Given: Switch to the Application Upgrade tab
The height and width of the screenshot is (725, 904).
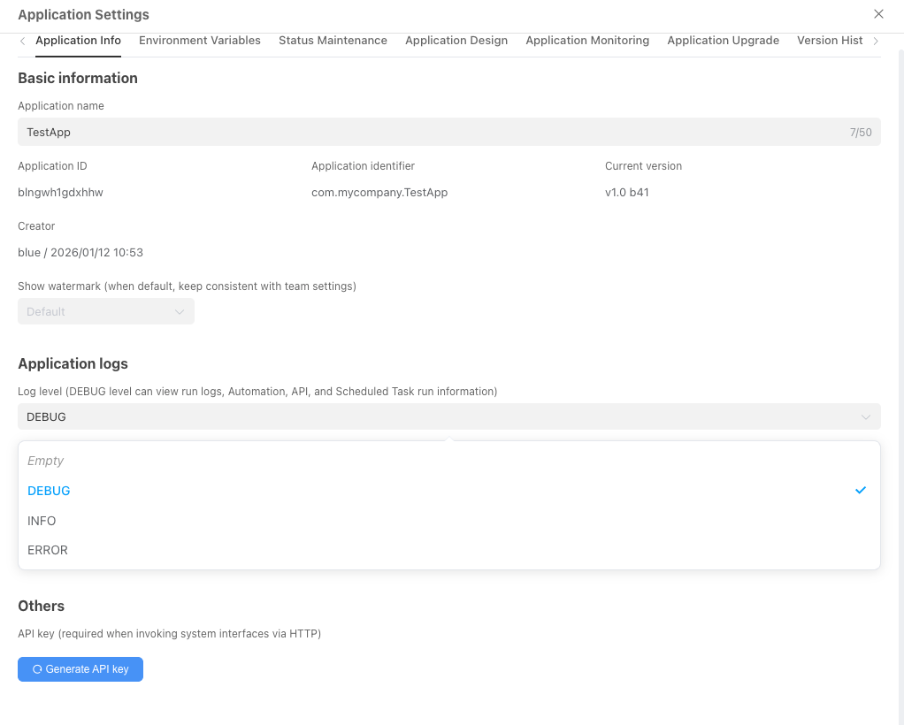Looking at the screenshot, I should [x=723, y=40].
